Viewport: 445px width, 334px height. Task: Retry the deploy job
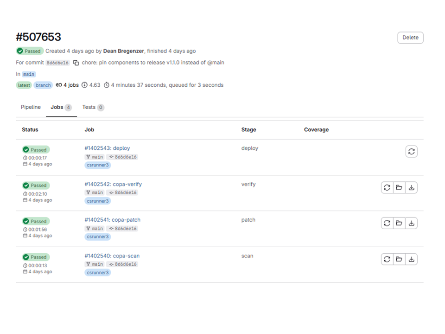[411, 151]
